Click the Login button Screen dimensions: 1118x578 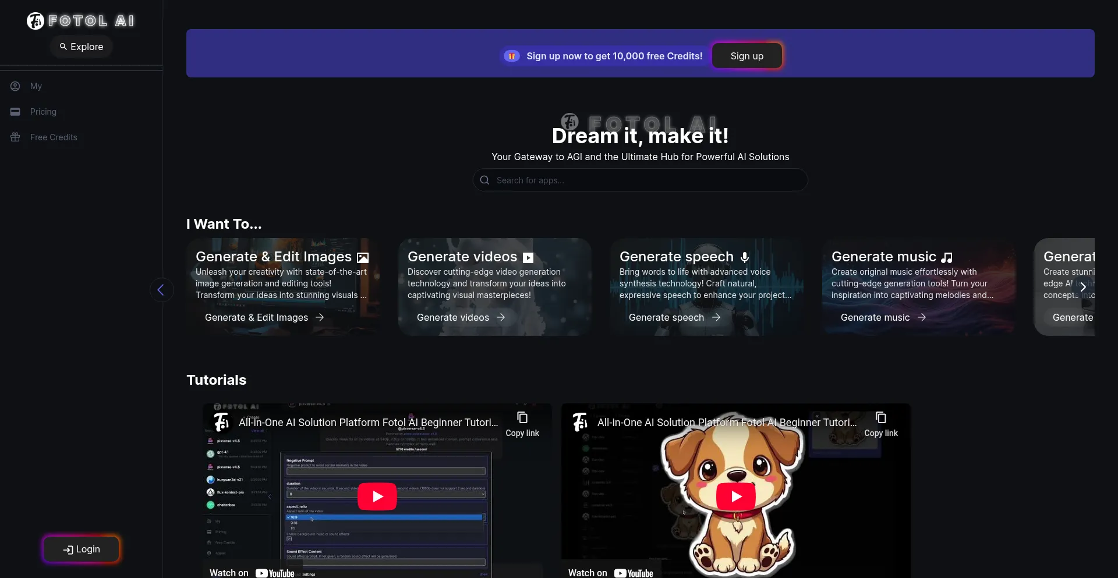point(82,549)
